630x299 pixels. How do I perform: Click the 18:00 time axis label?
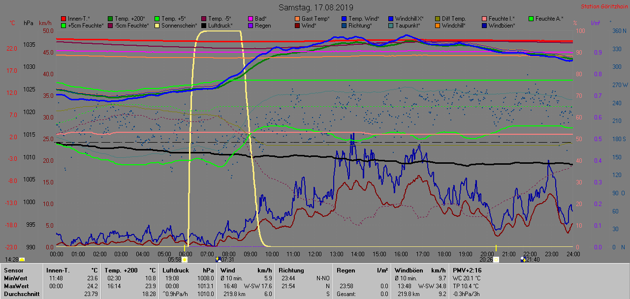(444, 254)
